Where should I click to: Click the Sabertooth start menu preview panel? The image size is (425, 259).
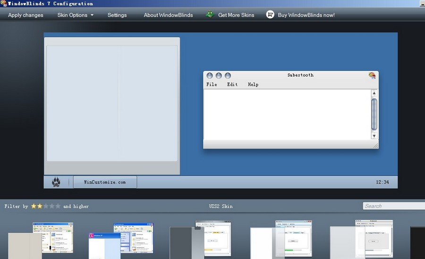[112, 106]
